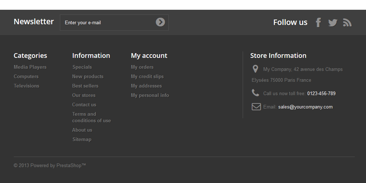Click the PrestaShop link in the copyright line
366x183 pixels.
pyautogui.click(x=71, y=166)
